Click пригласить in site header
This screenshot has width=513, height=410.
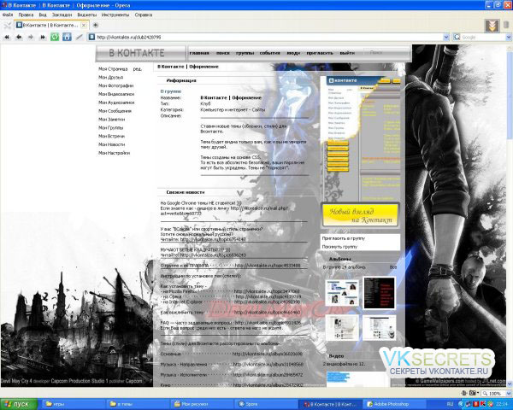[x=320, y=53]
